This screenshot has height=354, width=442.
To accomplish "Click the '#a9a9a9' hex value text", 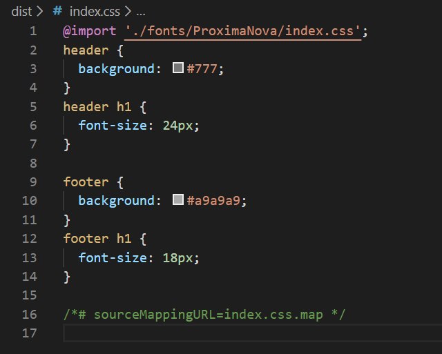I will 213,201.
